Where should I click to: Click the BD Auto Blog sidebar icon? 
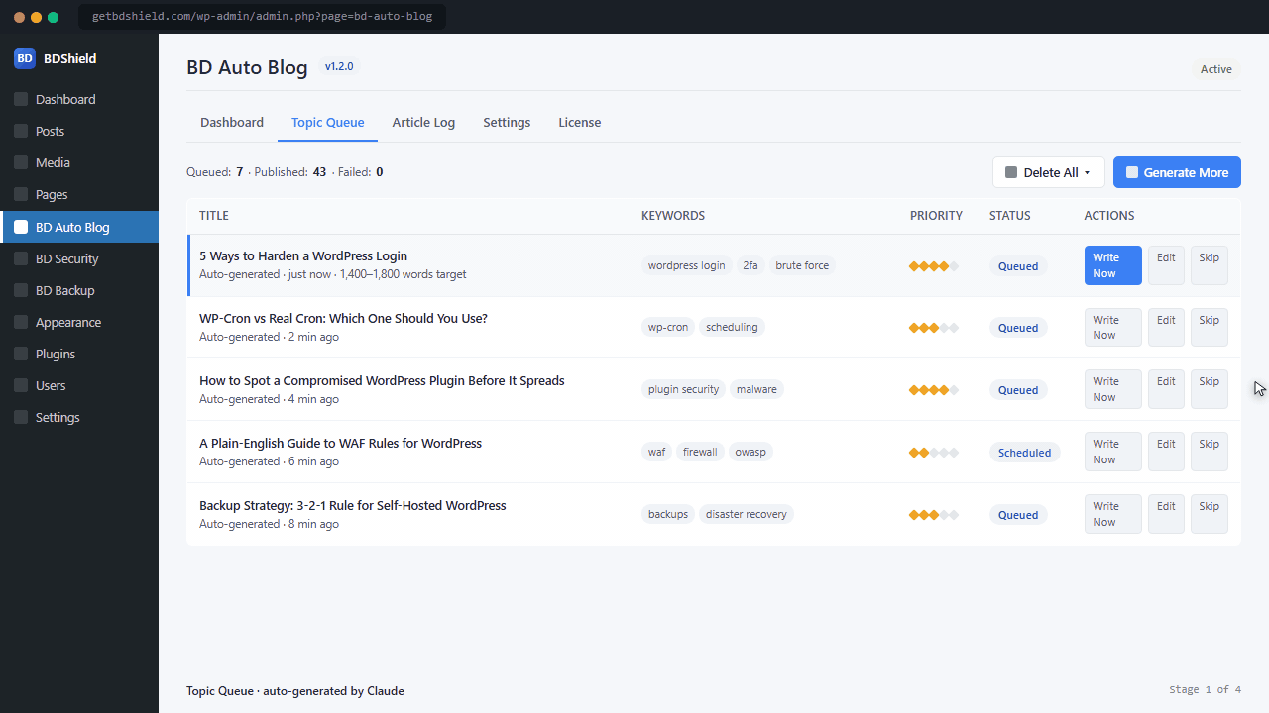[21, 227]
